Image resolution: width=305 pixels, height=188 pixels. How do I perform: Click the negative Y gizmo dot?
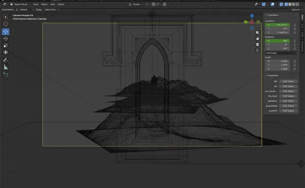point(258,22)
